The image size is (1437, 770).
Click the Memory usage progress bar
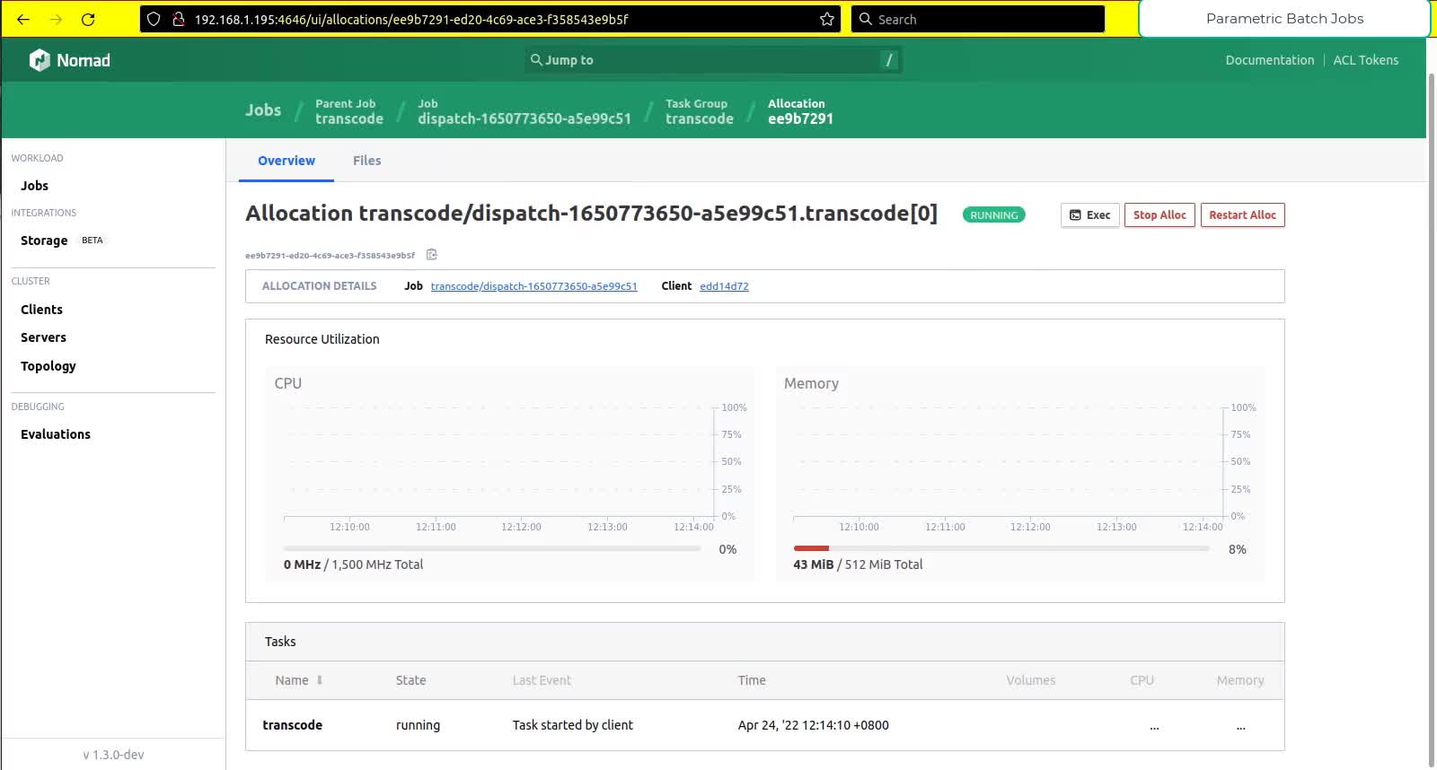1001,548
